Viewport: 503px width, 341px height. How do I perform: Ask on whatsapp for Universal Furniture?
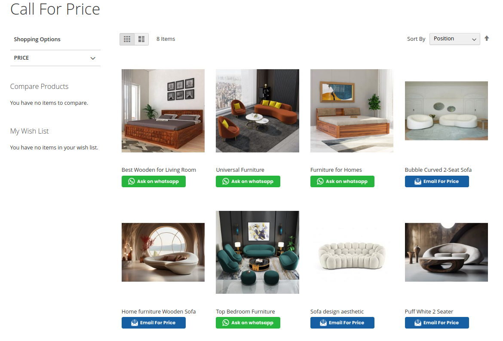click(248, 181)
